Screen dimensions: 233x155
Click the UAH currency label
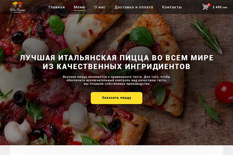[x=225, y=7]
